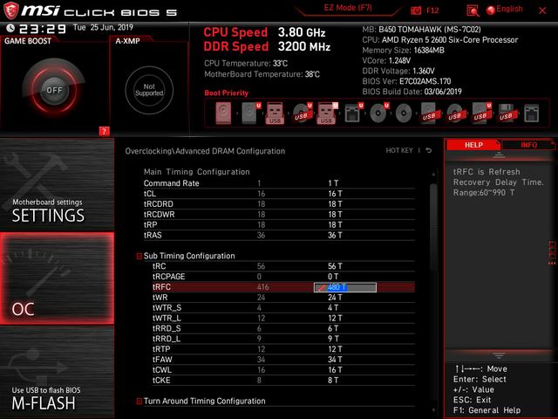Open the Game Boost question mark help
Image resolution: width=558 pixels, height=419 pixels.
click(104, 131)
